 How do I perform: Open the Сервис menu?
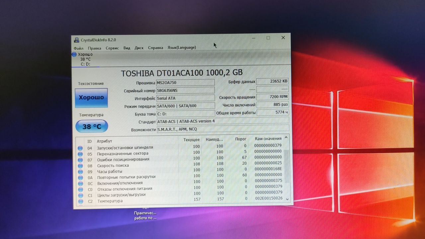coord(112,48)
